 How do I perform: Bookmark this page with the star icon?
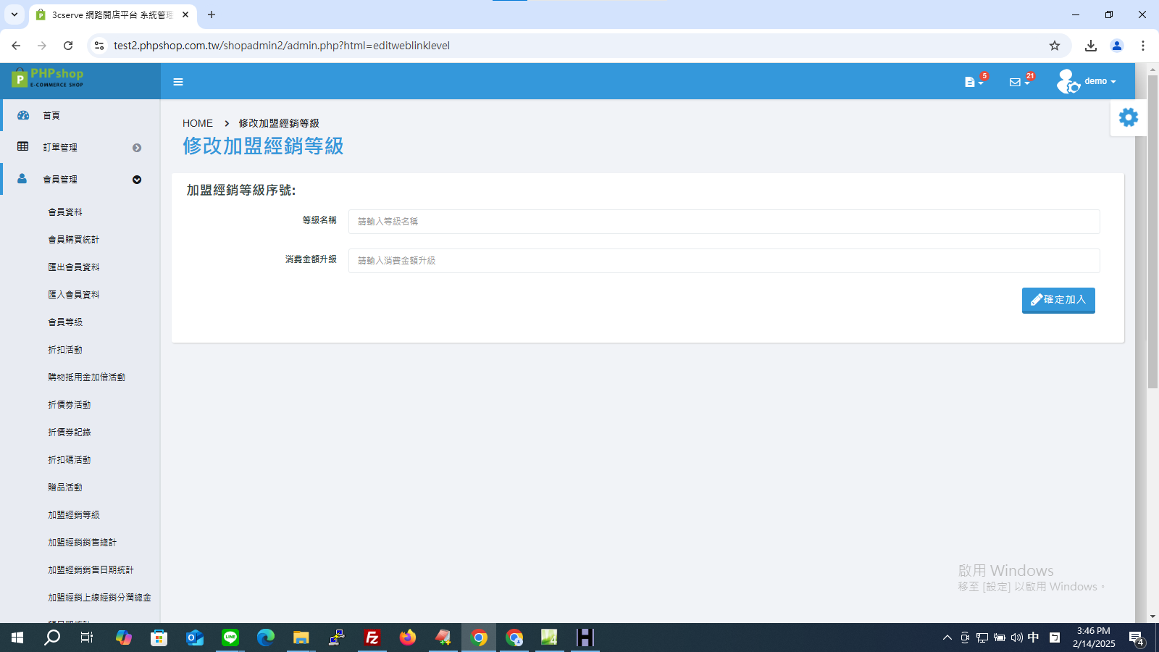tap(1055, 46)
